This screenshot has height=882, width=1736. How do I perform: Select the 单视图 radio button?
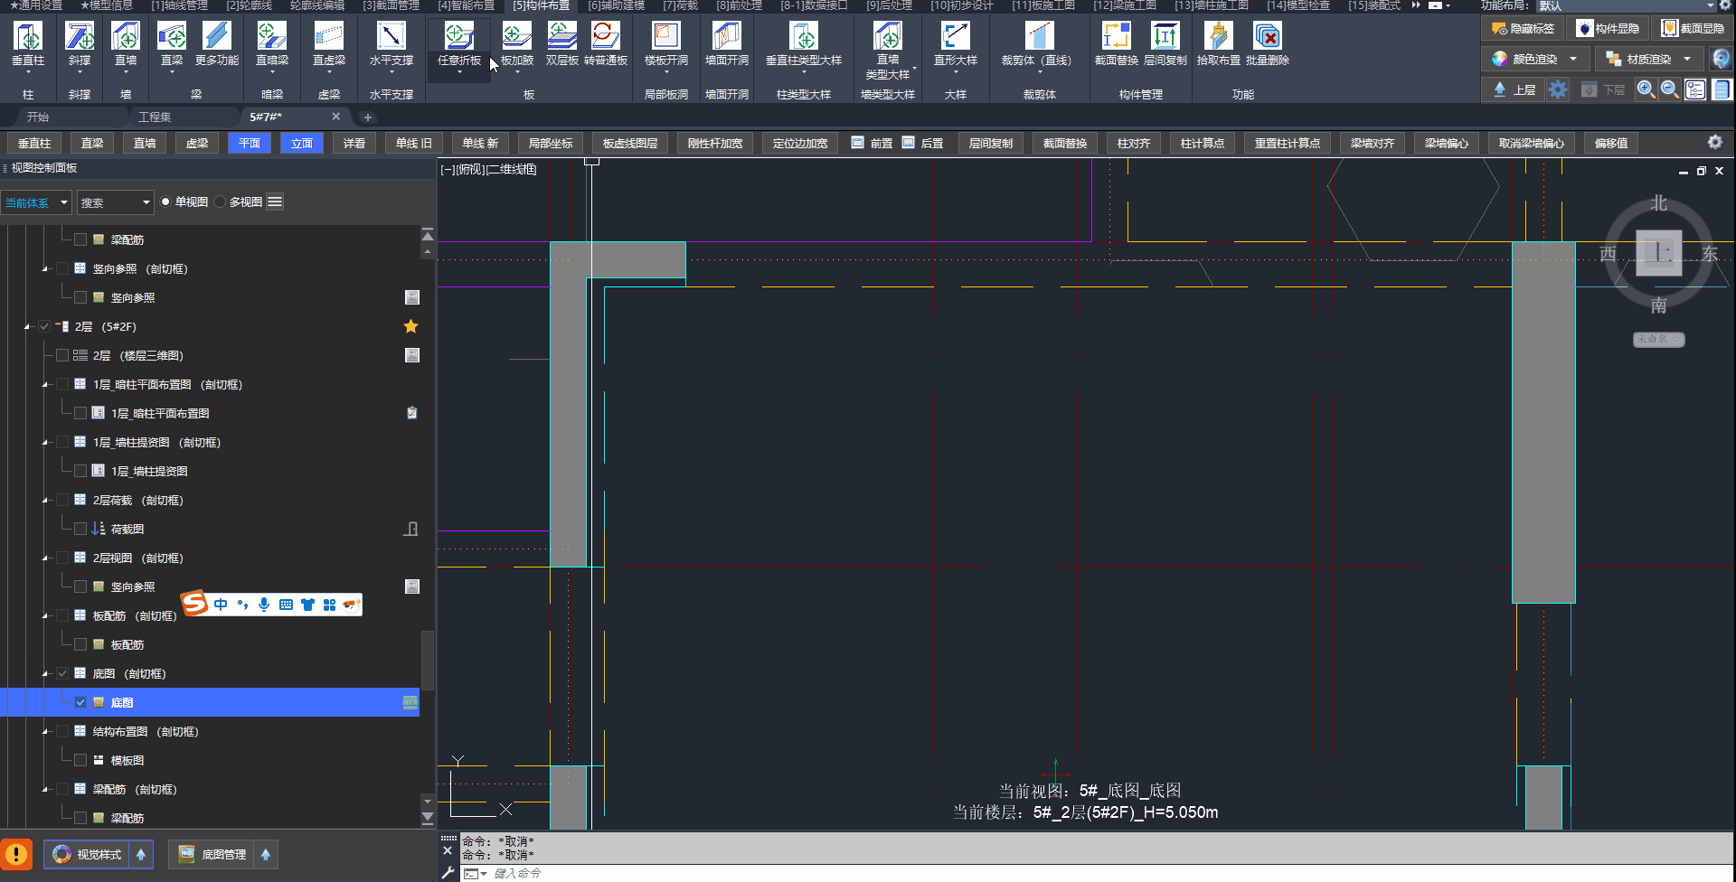point(166,202)
